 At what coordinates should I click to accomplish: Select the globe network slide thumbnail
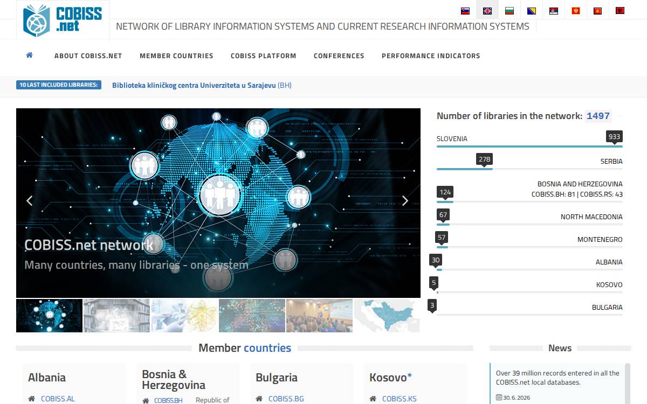tap(49, 316)
